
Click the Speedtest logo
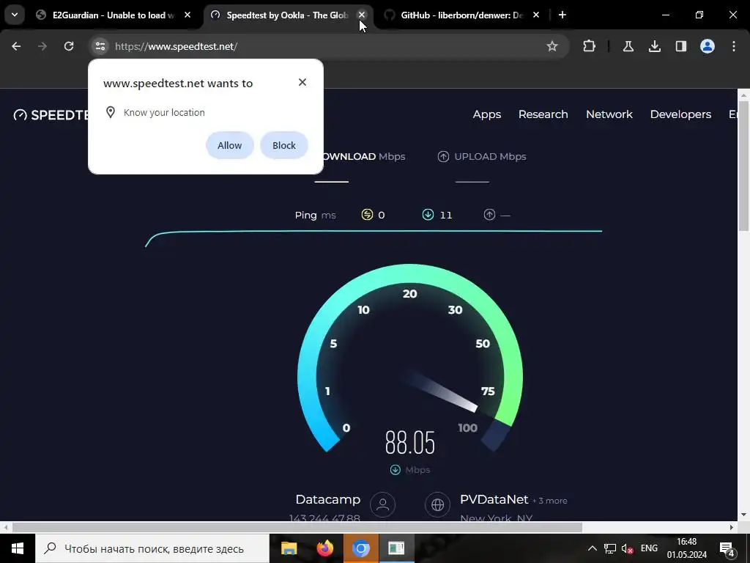coord(51,115)
